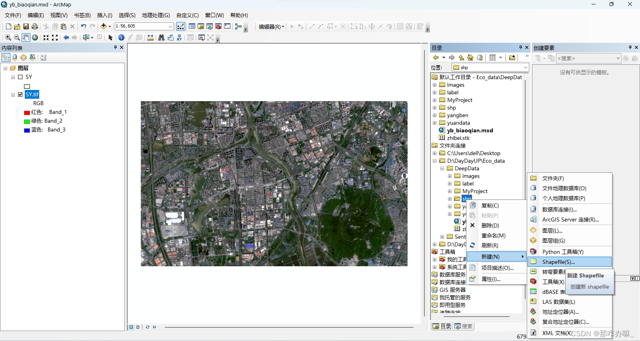Screen dimensions: 640x341
Task: Collapse the SY layer node
Action: pos(13,77)
